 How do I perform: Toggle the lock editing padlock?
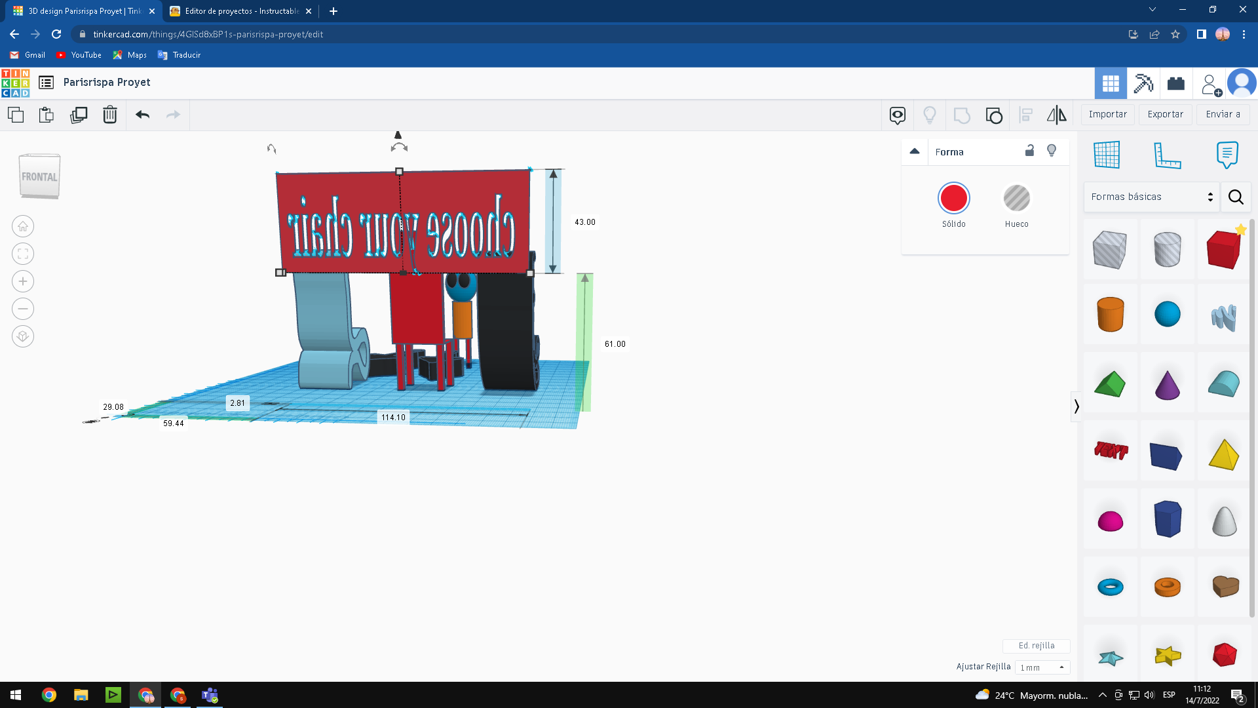1029,151
